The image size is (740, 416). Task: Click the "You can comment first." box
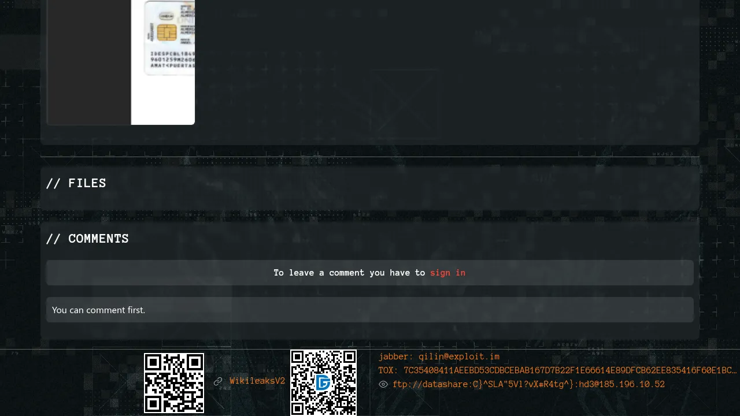(370, 310)
